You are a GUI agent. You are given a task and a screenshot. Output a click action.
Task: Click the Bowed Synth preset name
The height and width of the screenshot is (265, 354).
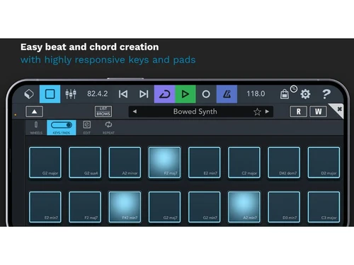195,112
